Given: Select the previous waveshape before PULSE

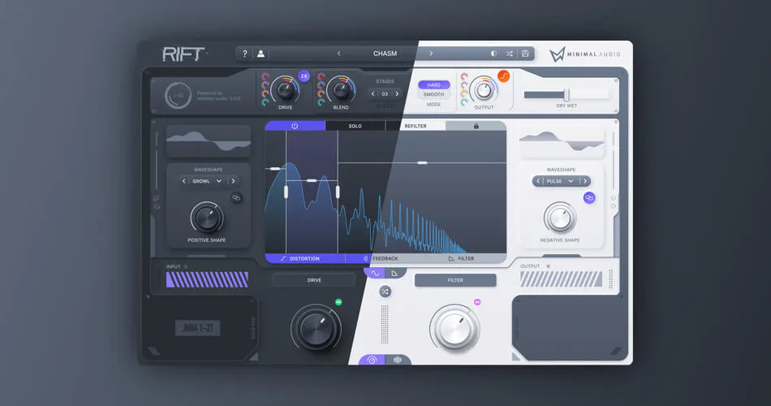Looking at the screenshot, I should [538, 181].
